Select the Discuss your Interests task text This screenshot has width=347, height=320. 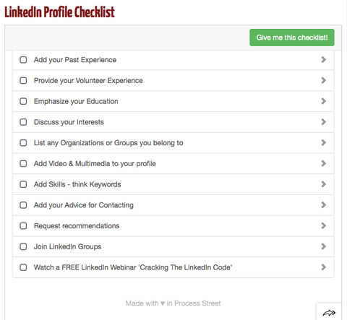coord(69,122)
